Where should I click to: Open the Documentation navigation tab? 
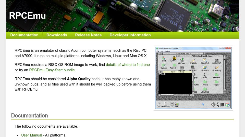coord(24,35)
